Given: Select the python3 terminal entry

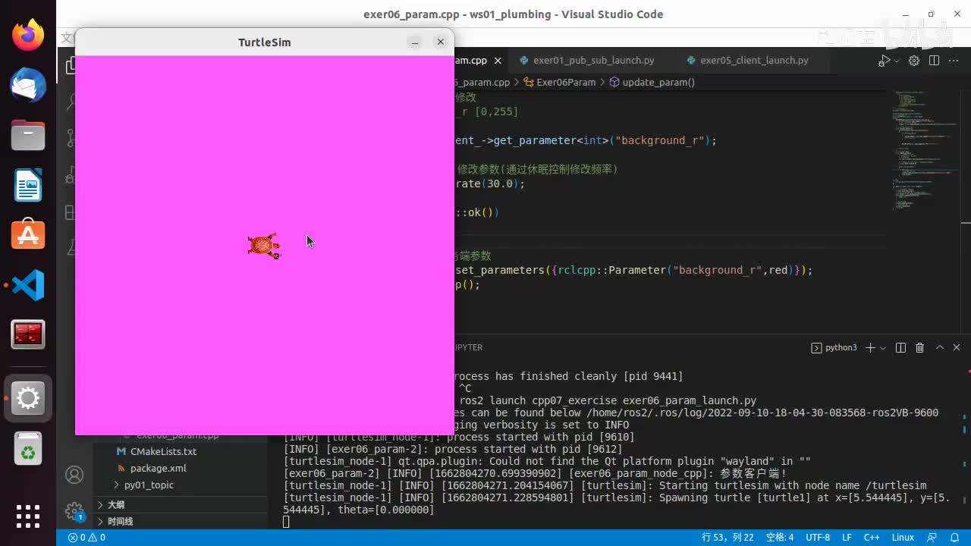Looking at the screenshot, I should tap(834, 347).
